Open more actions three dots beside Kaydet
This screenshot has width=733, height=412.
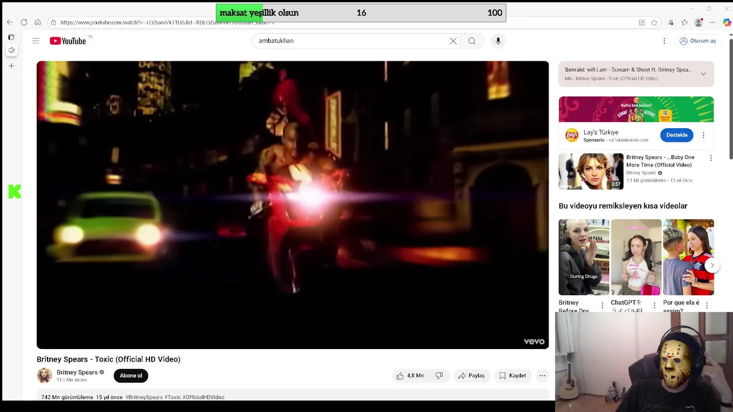(542, 376)
